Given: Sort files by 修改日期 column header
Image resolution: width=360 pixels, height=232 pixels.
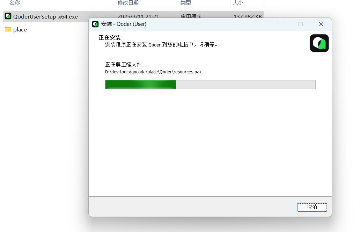Looking at the screenshot, I should (x=128, y=3).
